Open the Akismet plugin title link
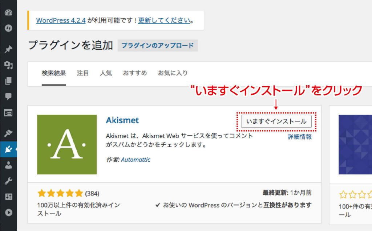The height and width of the screenshot is (231, 372). pos(122,120)
